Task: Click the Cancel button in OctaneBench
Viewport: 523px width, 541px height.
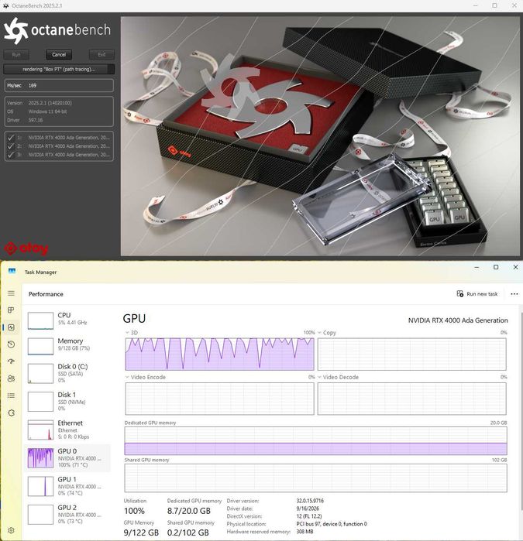Action: coord(59,54)
